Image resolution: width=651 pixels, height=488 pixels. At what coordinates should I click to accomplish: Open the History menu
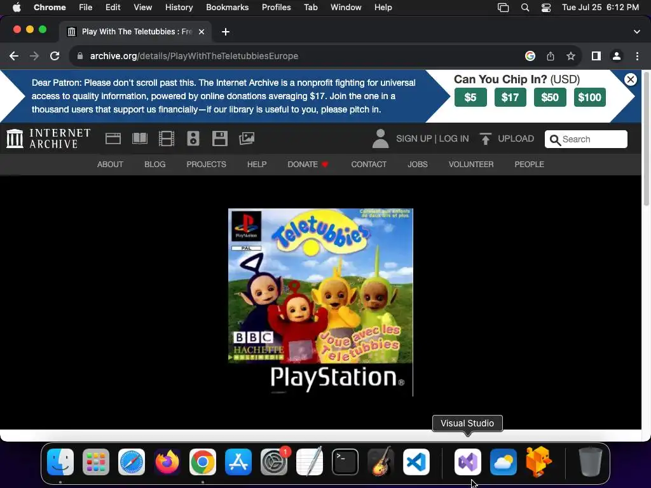(x=179, y=8)
